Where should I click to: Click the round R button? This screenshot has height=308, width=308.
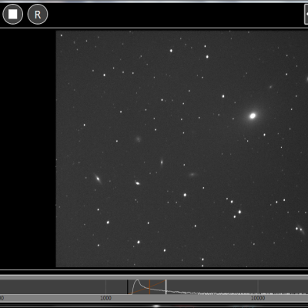click(38, 14)
